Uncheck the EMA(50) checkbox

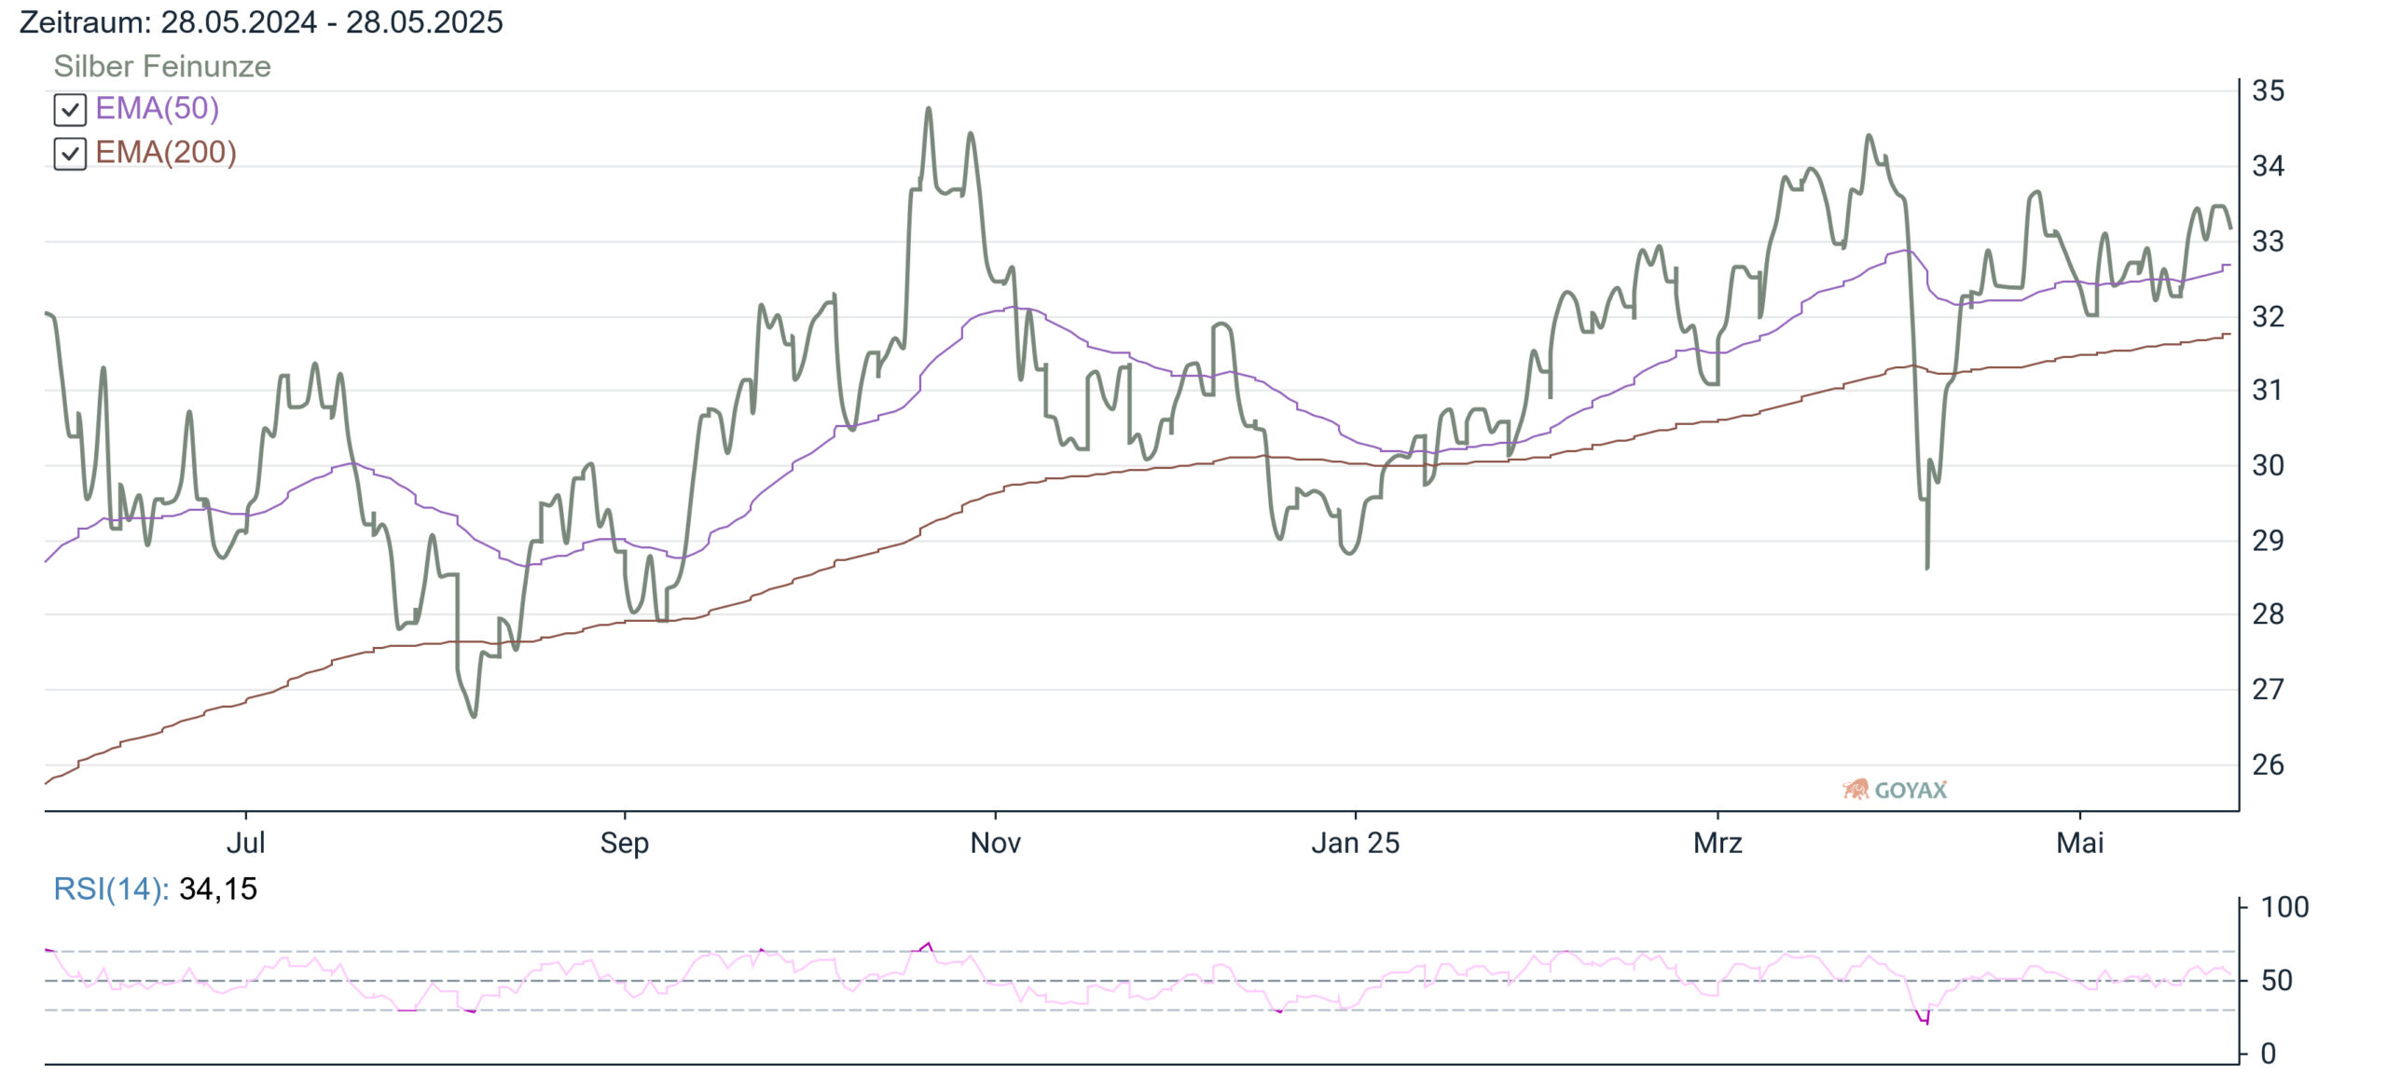70,109
